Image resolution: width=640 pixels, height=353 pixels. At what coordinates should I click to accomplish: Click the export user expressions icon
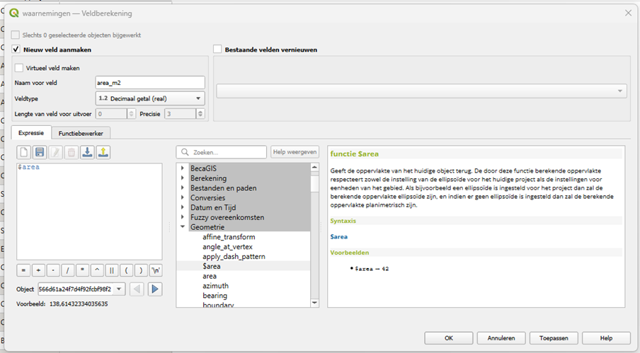pyautogui.click(x=103, y=152)
